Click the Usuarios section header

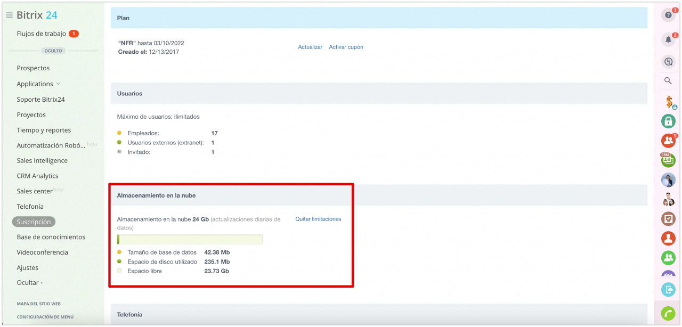pos(379,93)
